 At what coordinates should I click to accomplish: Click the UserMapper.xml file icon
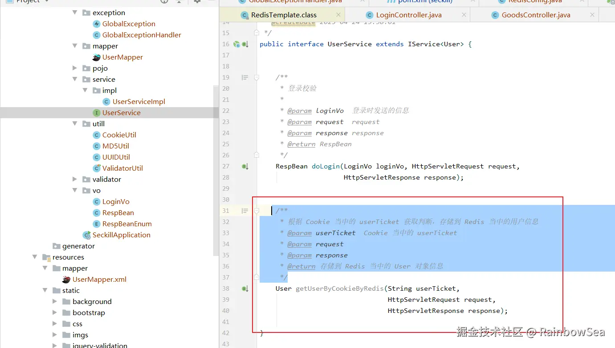point(66,280)
